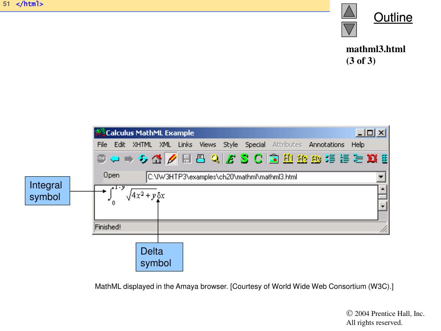Viewport: 441px width, 331px height.
Task: Go forward with the gray right arrow
Action: click(129, 159)
